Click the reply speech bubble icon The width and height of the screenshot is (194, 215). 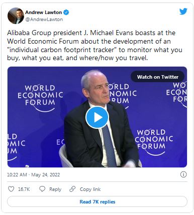pos(42,189)
